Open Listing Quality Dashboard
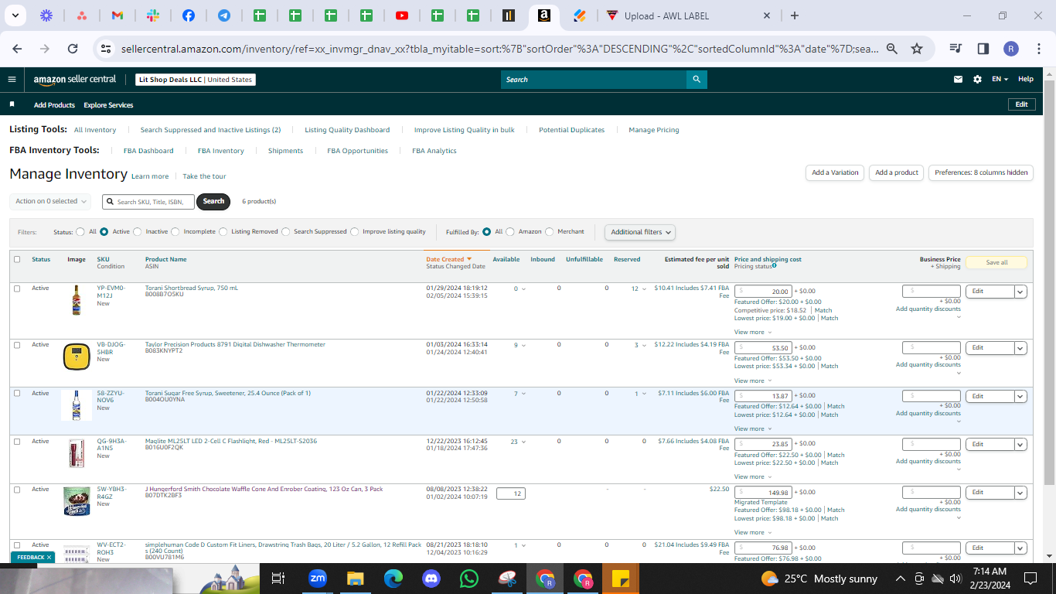Image resolution: width=1056 pixels, height=594 pixels. [347, 130]
